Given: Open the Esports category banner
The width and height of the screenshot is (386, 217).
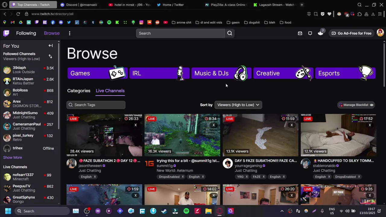Looking at the screenshot, I should pos(345,73).
